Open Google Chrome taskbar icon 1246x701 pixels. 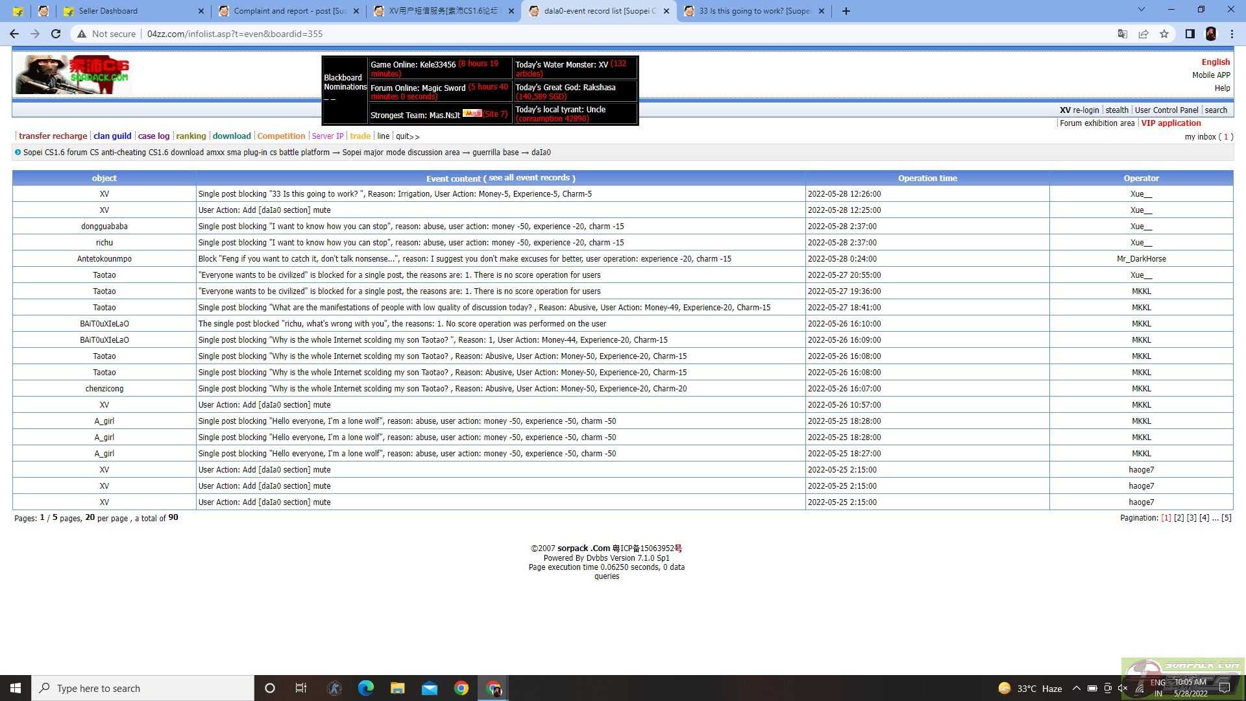(x=461, y=688)
